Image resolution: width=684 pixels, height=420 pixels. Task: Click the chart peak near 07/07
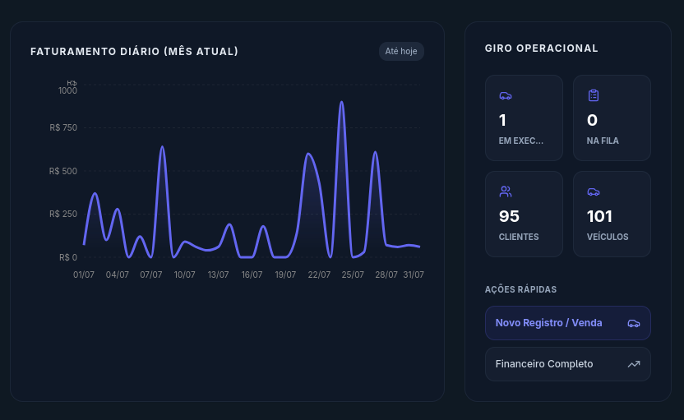(x=162, y=147)
